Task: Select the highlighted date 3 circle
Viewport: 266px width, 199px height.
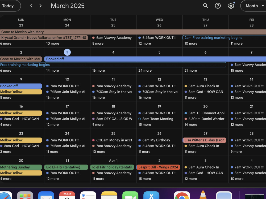Action: (67, 52)
